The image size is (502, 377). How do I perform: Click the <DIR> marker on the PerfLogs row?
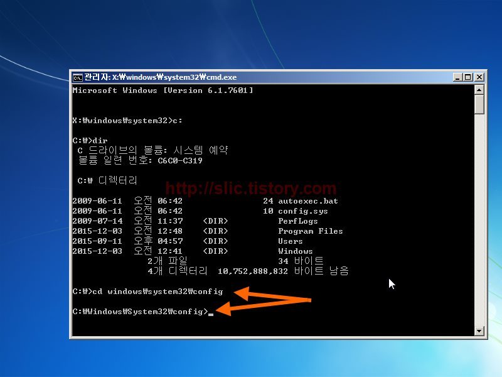(215, 221)
